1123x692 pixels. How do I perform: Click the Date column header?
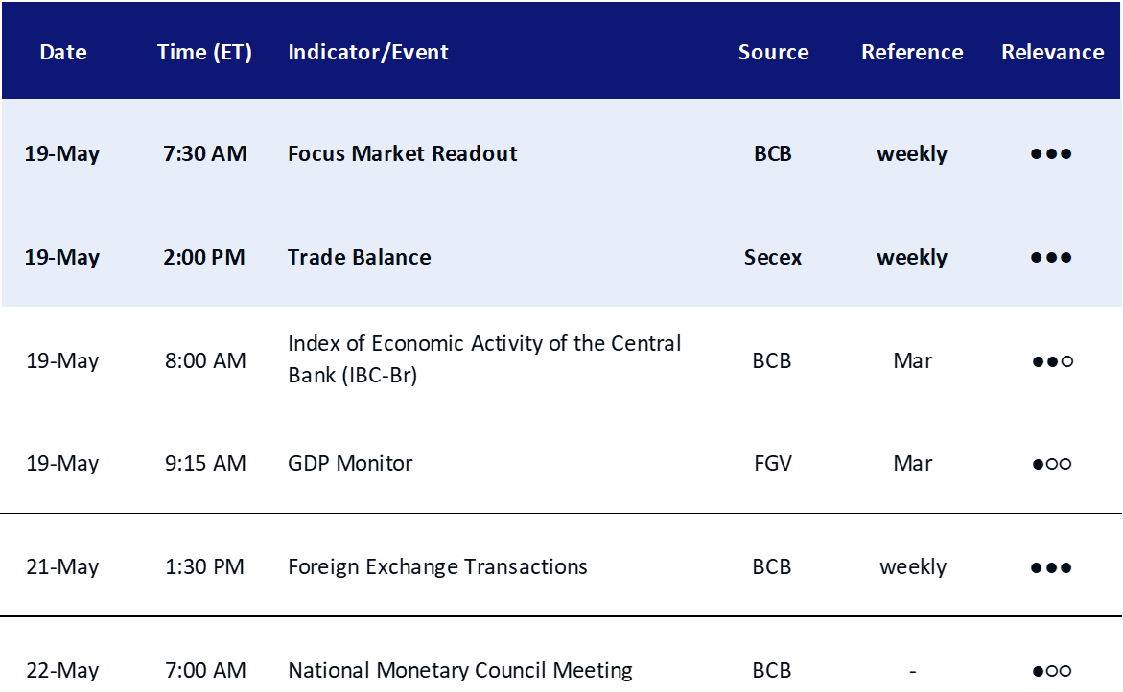coord(63,52)
